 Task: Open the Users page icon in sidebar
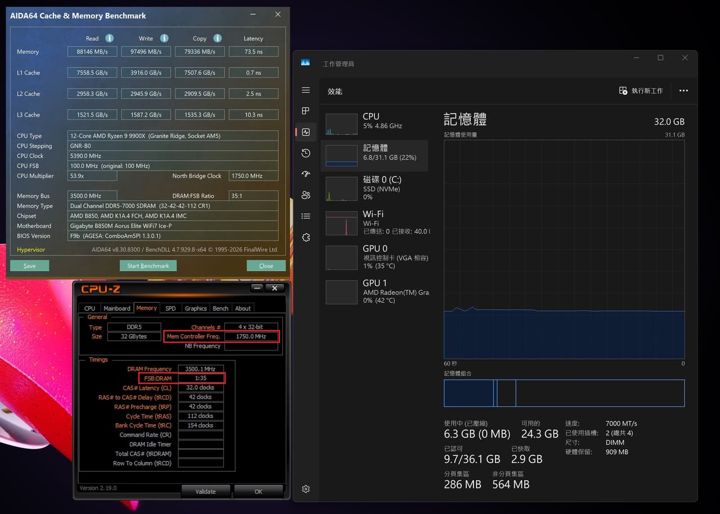(305, 195)
